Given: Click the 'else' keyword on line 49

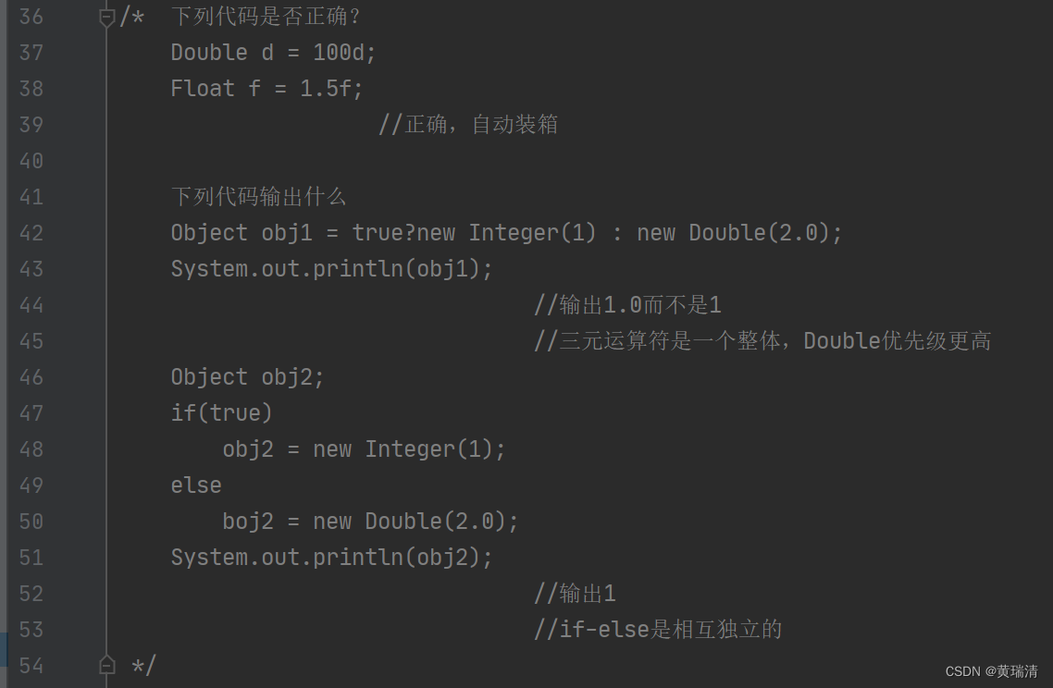Looking at the screenshot, I should 196,485.
